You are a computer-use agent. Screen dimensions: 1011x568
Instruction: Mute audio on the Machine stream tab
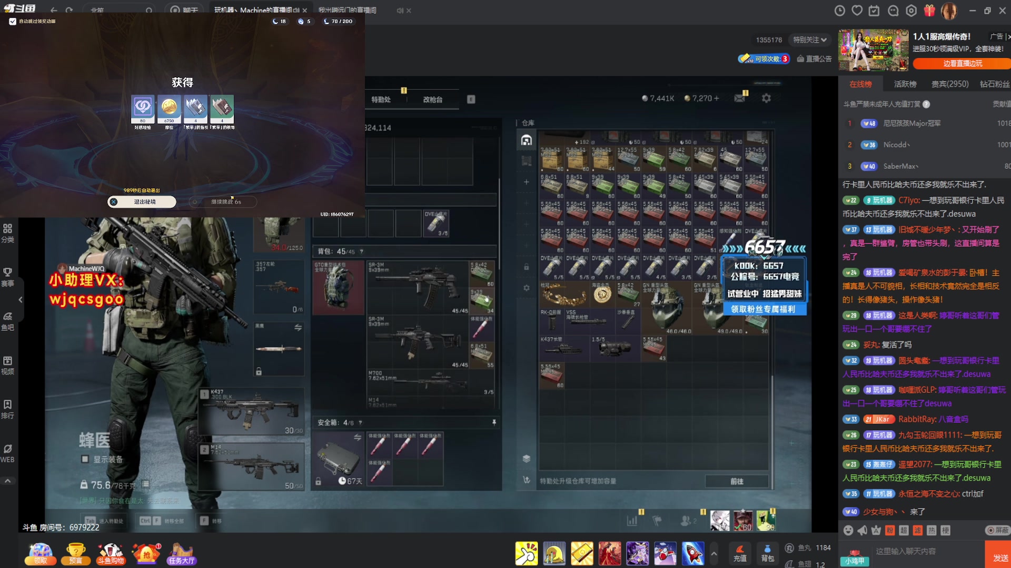point(296,11)
